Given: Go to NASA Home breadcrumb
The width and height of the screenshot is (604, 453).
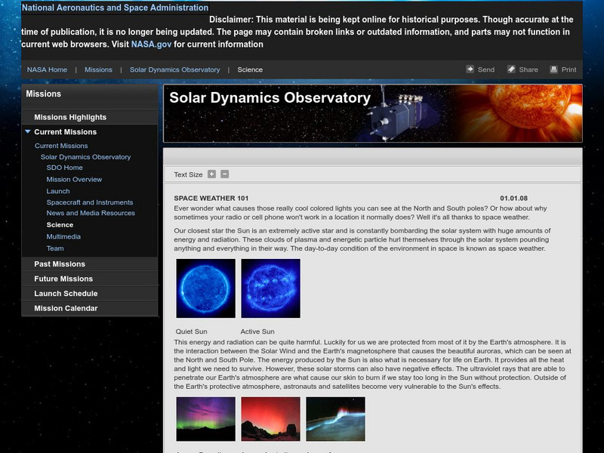Looking at the screenshot, I should (47, 69).
